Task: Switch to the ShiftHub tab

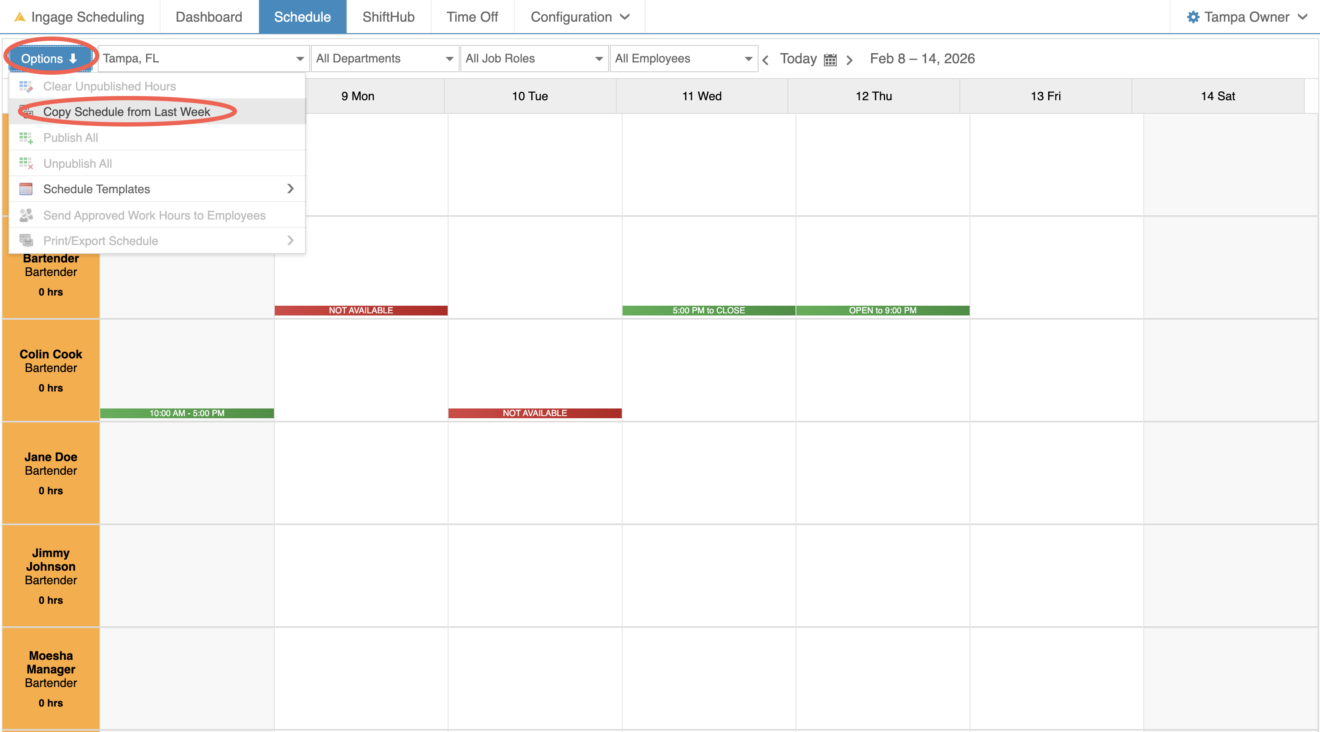Action: tap(388, 17)
